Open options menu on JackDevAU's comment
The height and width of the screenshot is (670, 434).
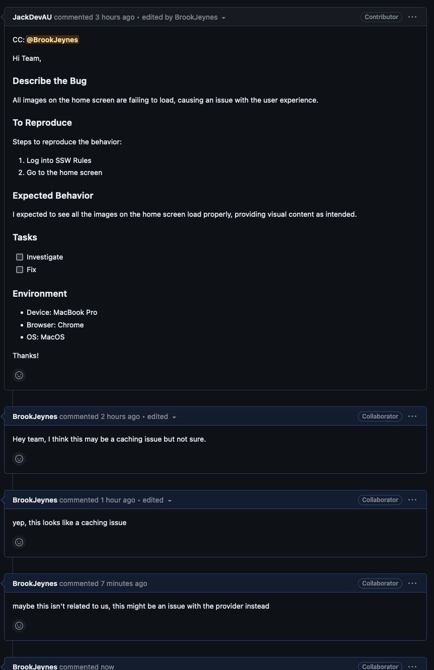[x=412, y=17]
